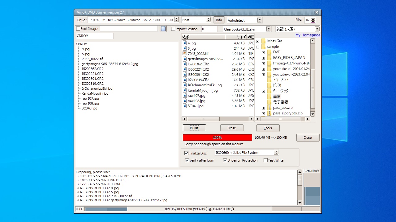This screenshot has height=222, width=396.
Task: Open the Tools button
Action: coord(268,128)
